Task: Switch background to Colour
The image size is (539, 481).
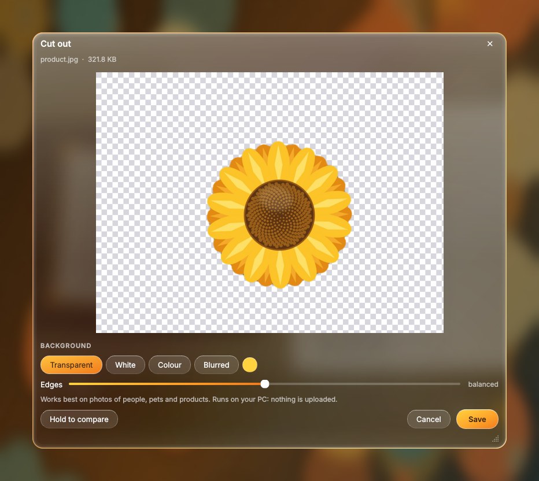Action: (169, 365)
